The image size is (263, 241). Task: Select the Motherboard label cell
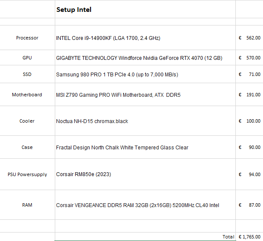pos(27,95)
